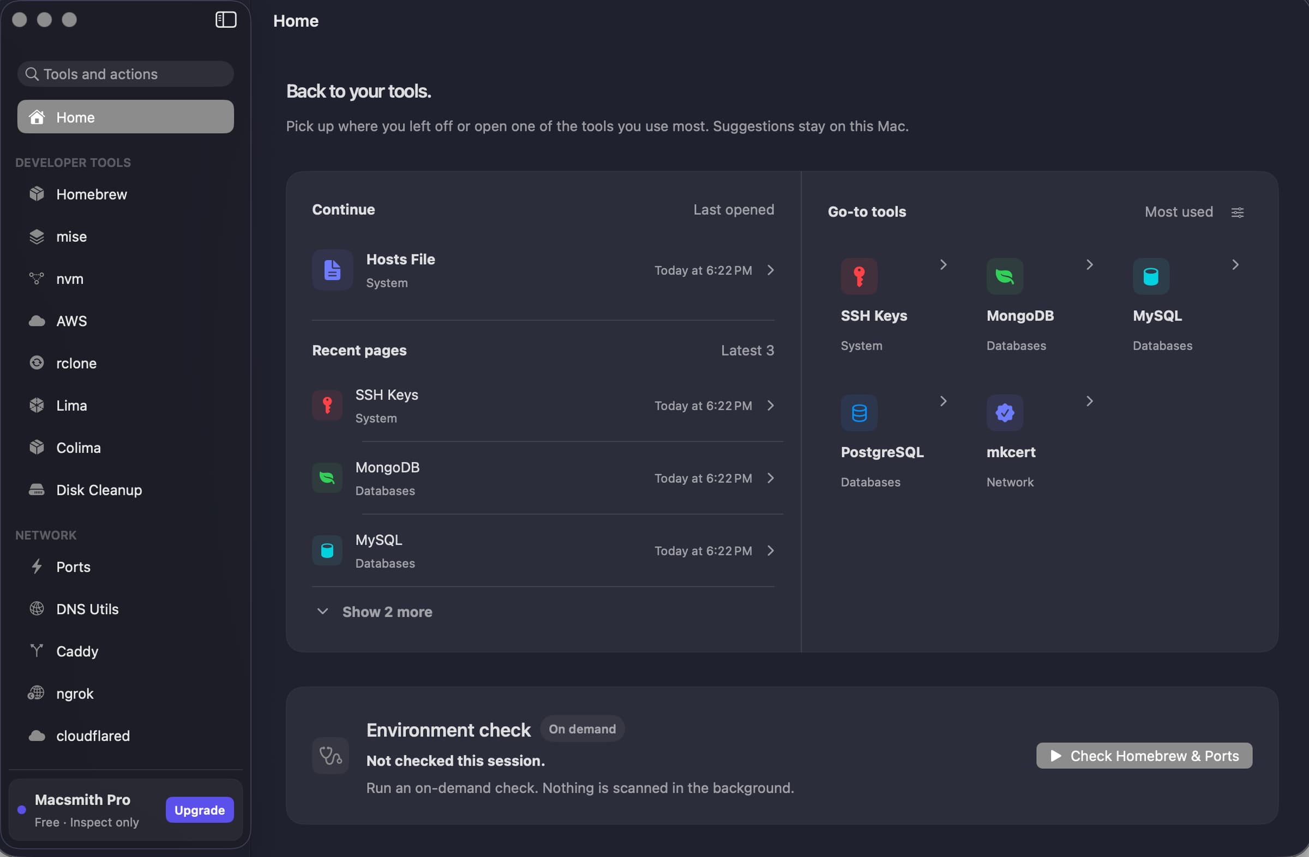Click the Environment check stethoscope icon
The height and width of the screenshot is (857, 1309).
tap(330, 756)
